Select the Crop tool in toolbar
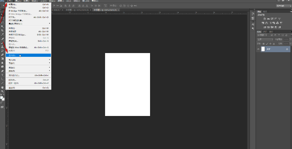292x149 pixels. 2,30
